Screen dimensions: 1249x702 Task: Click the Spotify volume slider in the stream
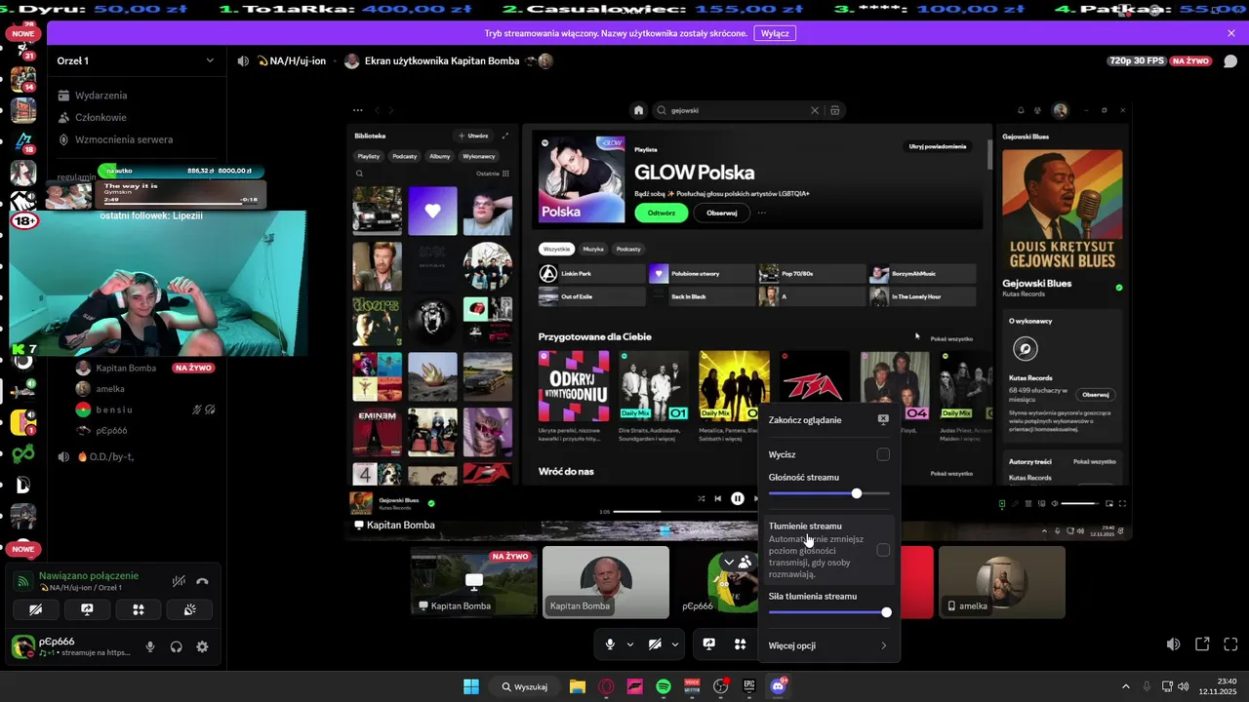tap(1079, 503)
